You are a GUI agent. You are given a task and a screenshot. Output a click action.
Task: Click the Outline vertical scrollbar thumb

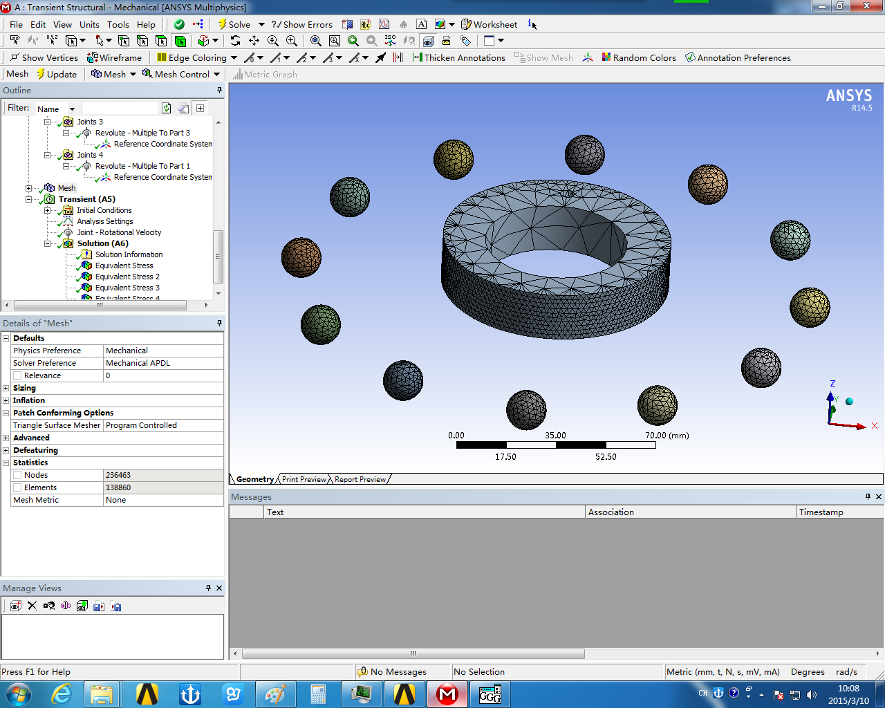[x=218, y=256]
